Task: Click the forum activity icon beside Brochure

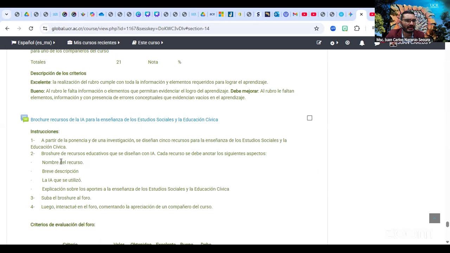Action: coord(25,118)
